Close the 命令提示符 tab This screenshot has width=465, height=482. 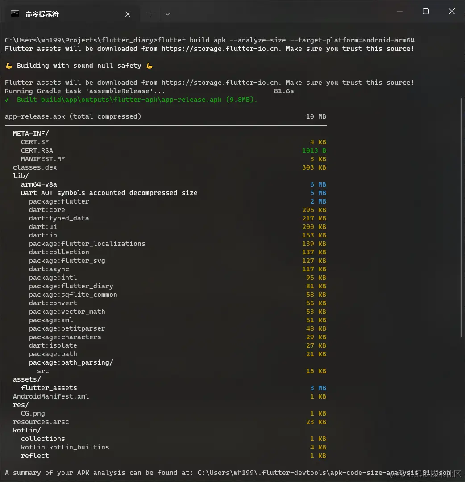click(128, 14)
